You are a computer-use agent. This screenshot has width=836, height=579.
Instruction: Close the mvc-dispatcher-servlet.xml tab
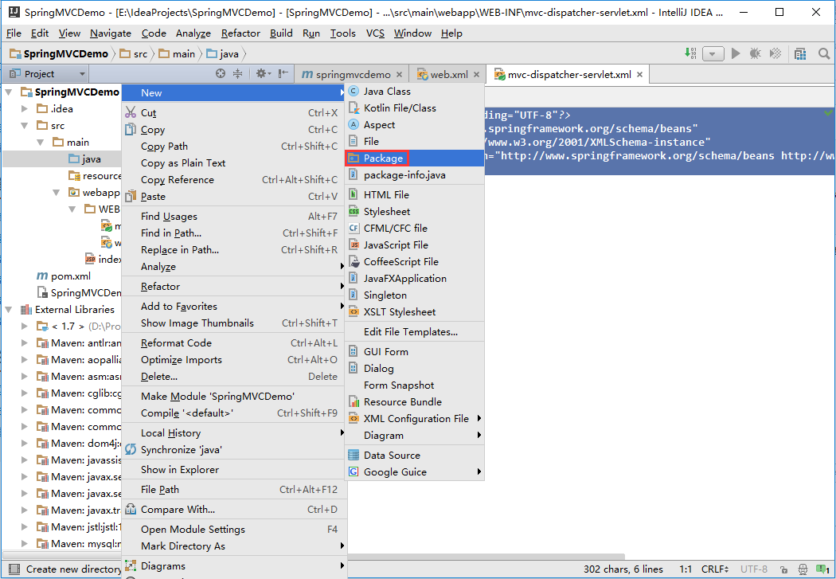pyautogui.click(x=639, y=75)
